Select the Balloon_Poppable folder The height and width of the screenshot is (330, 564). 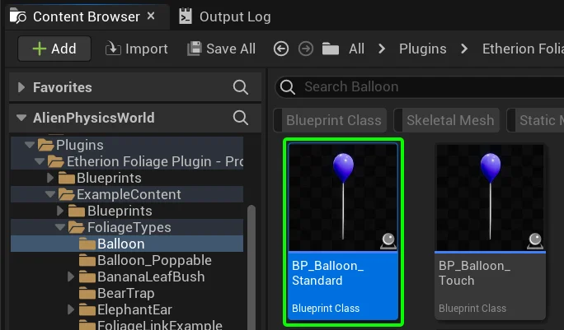pyautogui.click(x=144, y=260)
